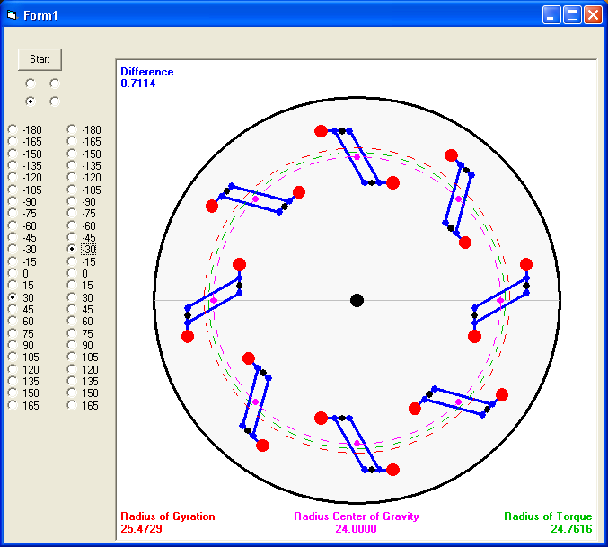Select -165 in the left angle column
The height and width of the screenshot is (547, 608).
pyautogui.click(x=25, y=142)
